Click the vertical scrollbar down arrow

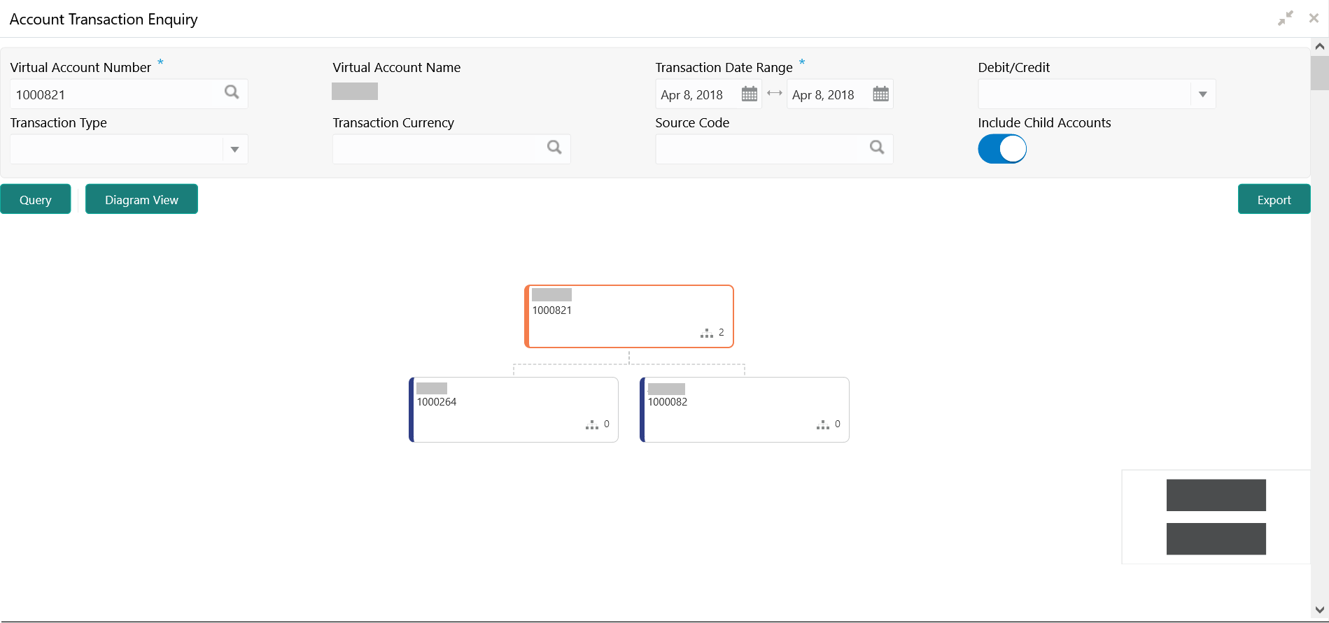1319,610
